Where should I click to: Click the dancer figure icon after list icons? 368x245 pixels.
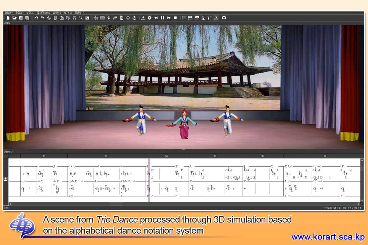point(203,18)
